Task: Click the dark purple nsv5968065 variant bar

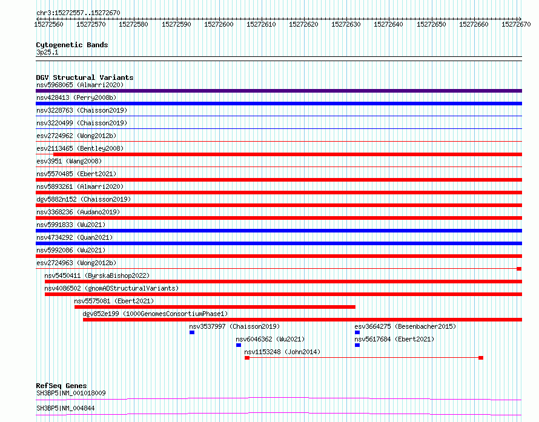Action: click(279, 91)
